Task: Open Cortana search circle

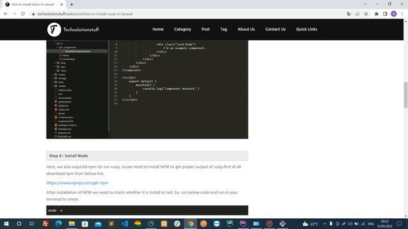Action: pyautogui.click(x=18, y=223)
